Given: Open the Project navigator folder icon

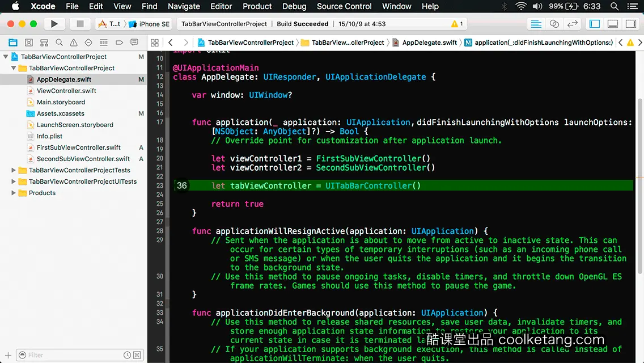Looking at the screenshot, I should (x=13, y=43).
